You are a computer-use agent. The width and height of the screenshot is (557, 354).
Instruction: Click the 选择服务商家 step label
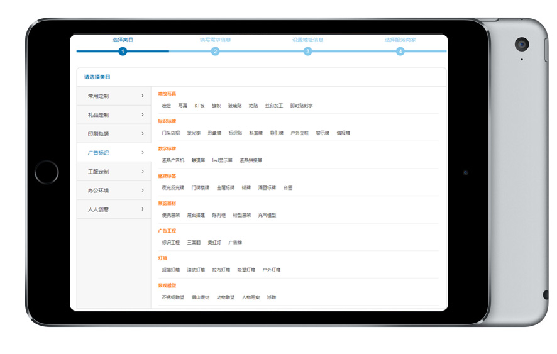click(400, 40)
